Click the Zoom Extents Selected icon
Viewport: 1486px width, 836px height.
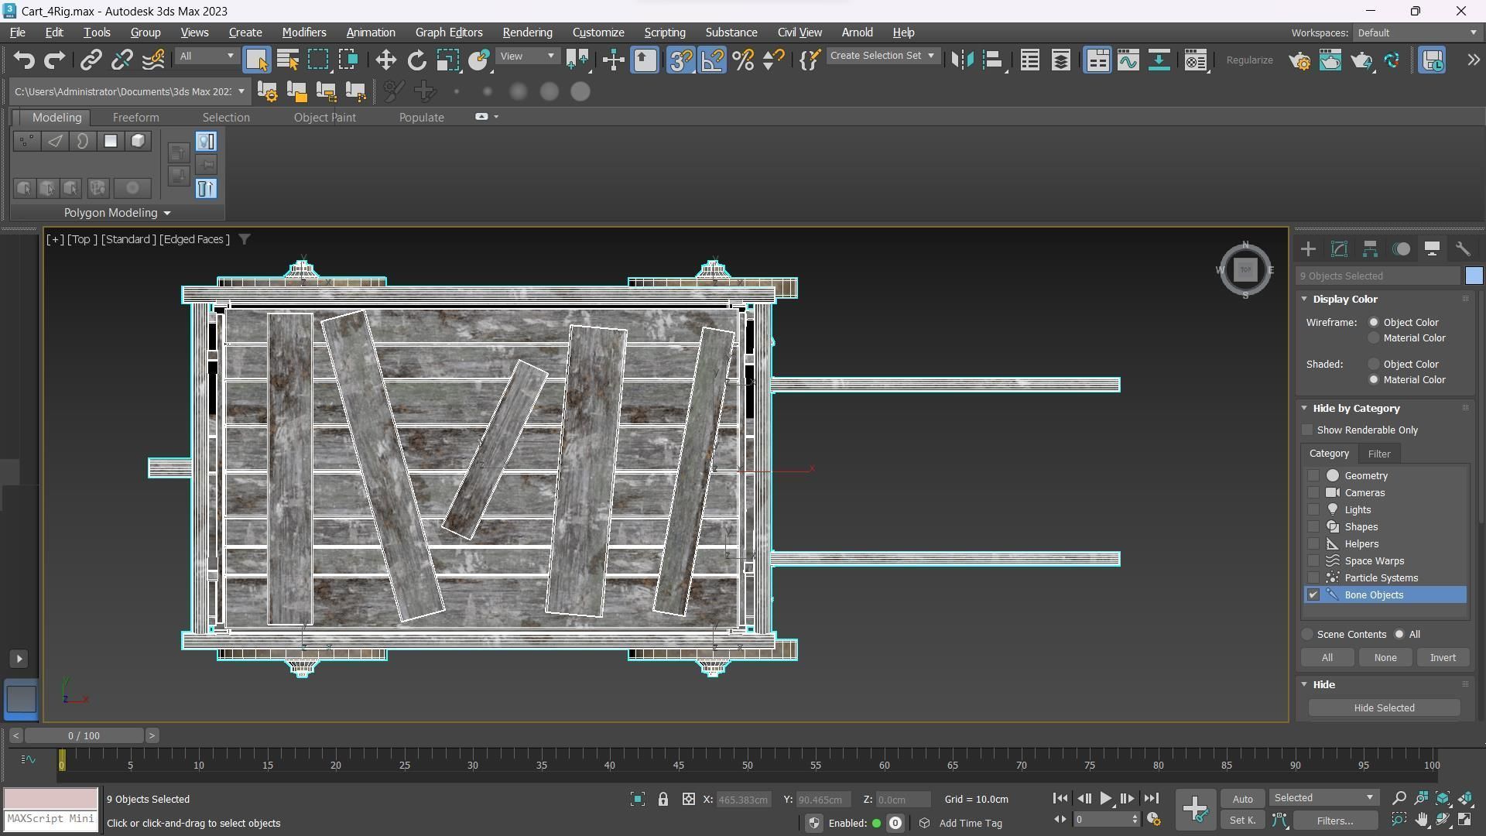pyautogui.click(x=1443, y=799)
